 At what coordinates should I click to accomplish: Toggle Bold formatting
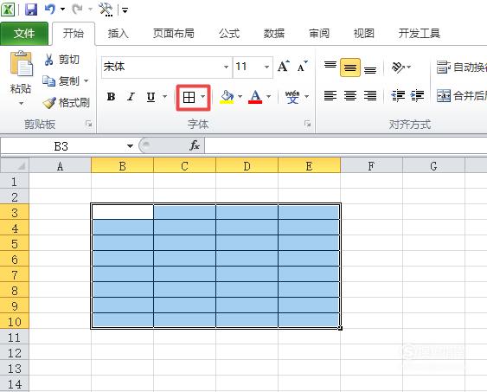click(x=112, y=97)
